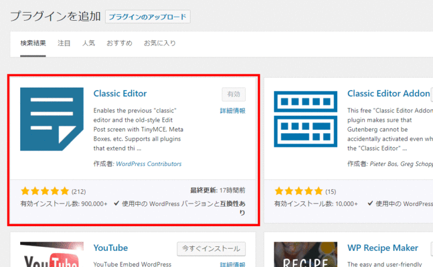Open the Classic Editor Addon title link
This screenshot has width=433, height=267.
coord(389,93)
